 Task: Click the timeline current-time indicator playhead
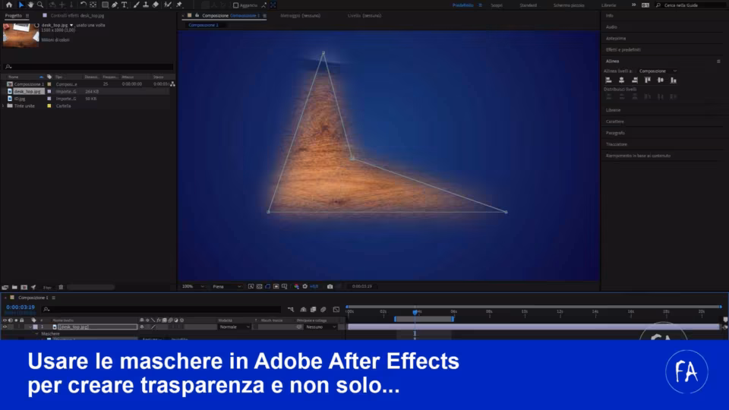tap(415, 312)
